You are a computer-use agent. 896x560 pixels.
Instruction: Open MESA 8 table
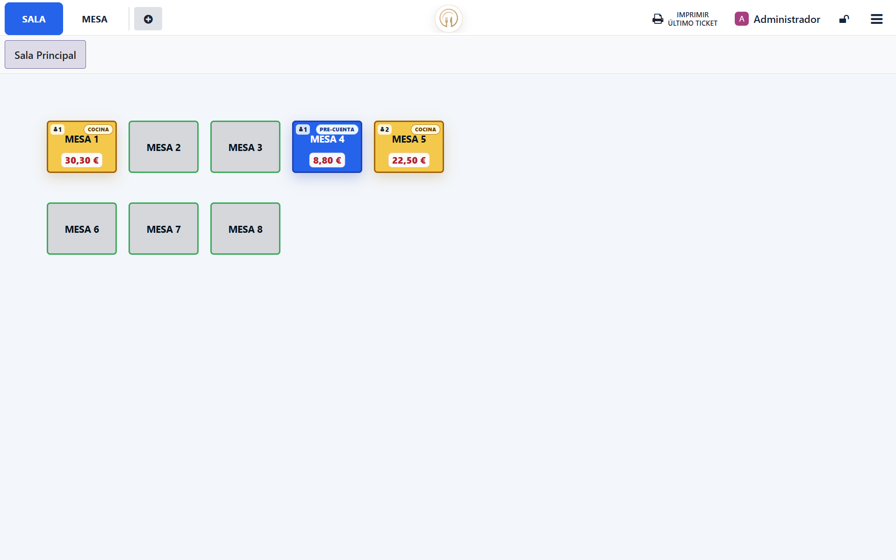pyautogui.click(x=245, y=229)
